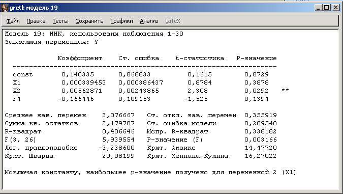
Task: Click the Р-значение column header
Action: coord(257,59)
